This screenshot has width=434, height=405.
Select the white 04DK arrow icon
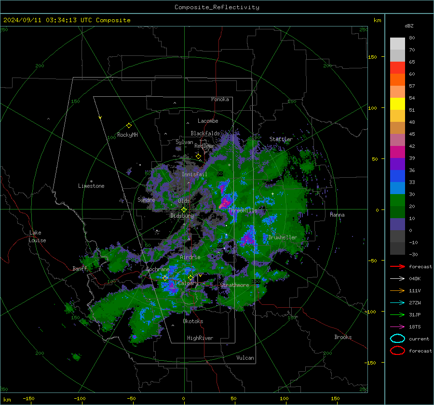point(397,278)
